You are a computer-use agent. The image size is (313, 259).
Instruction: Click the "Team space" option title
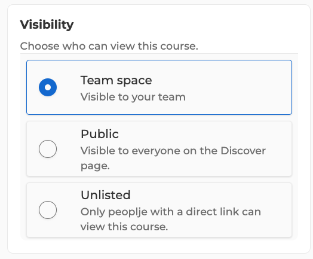point(116,80)
